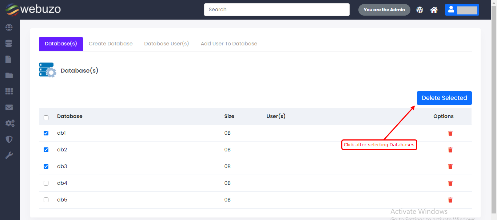Open the wrench tools icon in sidebar
This screenshot has width=497, height=220.
pos(9,155)
